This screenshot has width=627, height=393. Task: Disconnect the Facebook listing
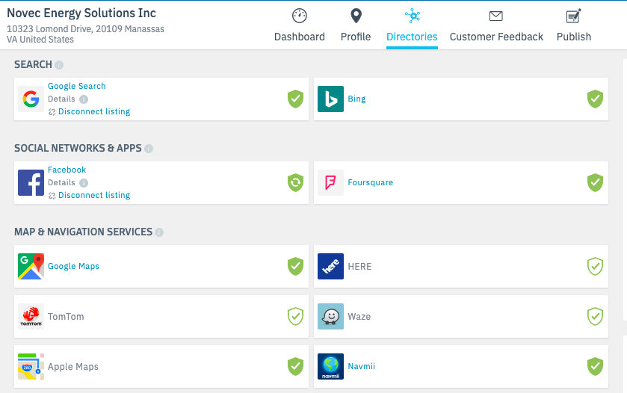pos(93,196)
